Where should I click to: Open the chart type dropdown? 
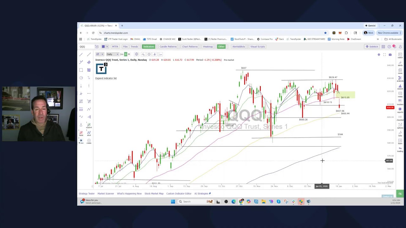pyautogui.click(x=99, y=54)
